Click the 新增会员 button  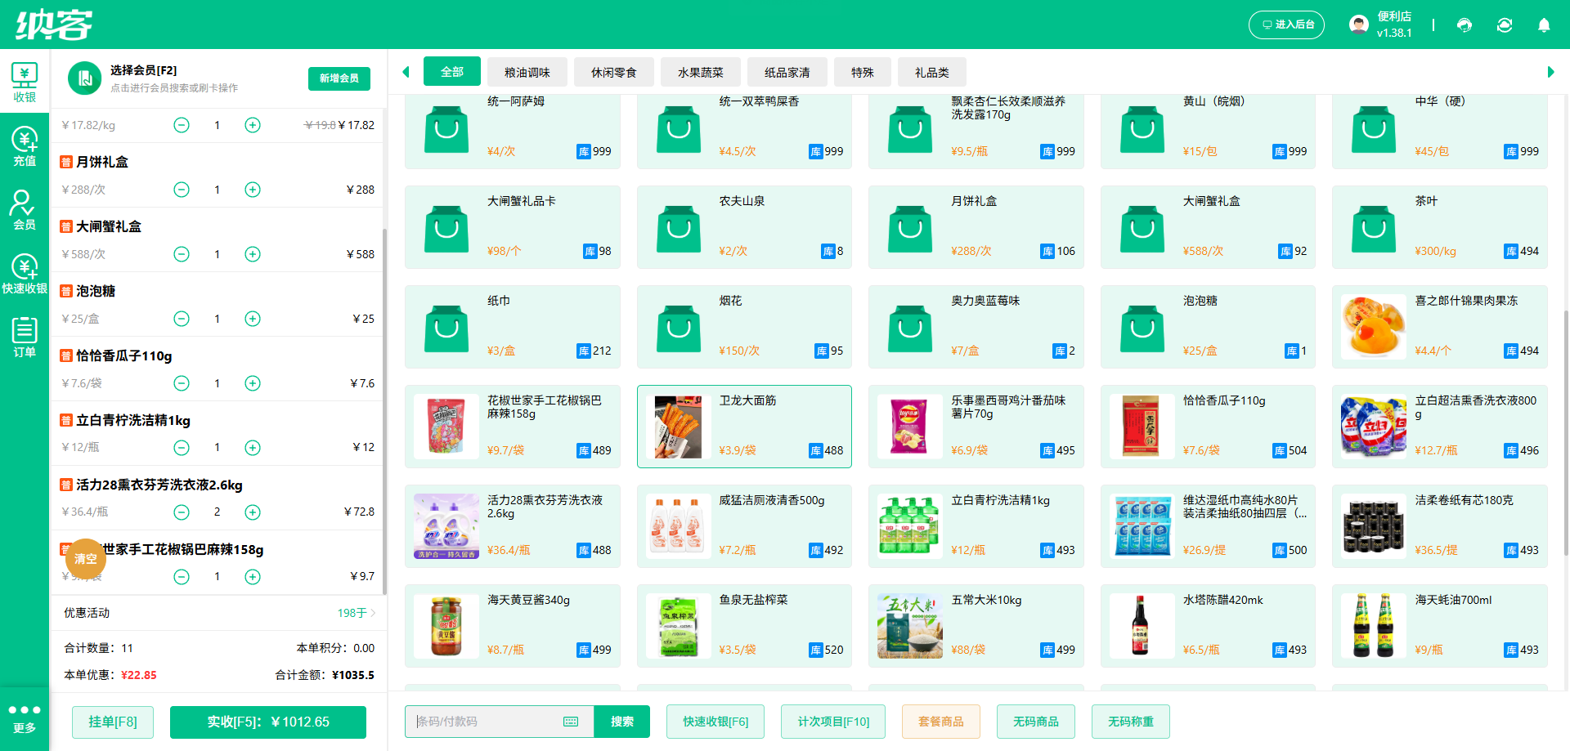coord(339,78)
